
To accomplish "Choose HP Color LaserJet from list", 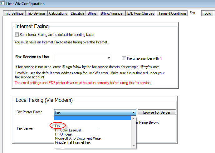I will point(68,130).
